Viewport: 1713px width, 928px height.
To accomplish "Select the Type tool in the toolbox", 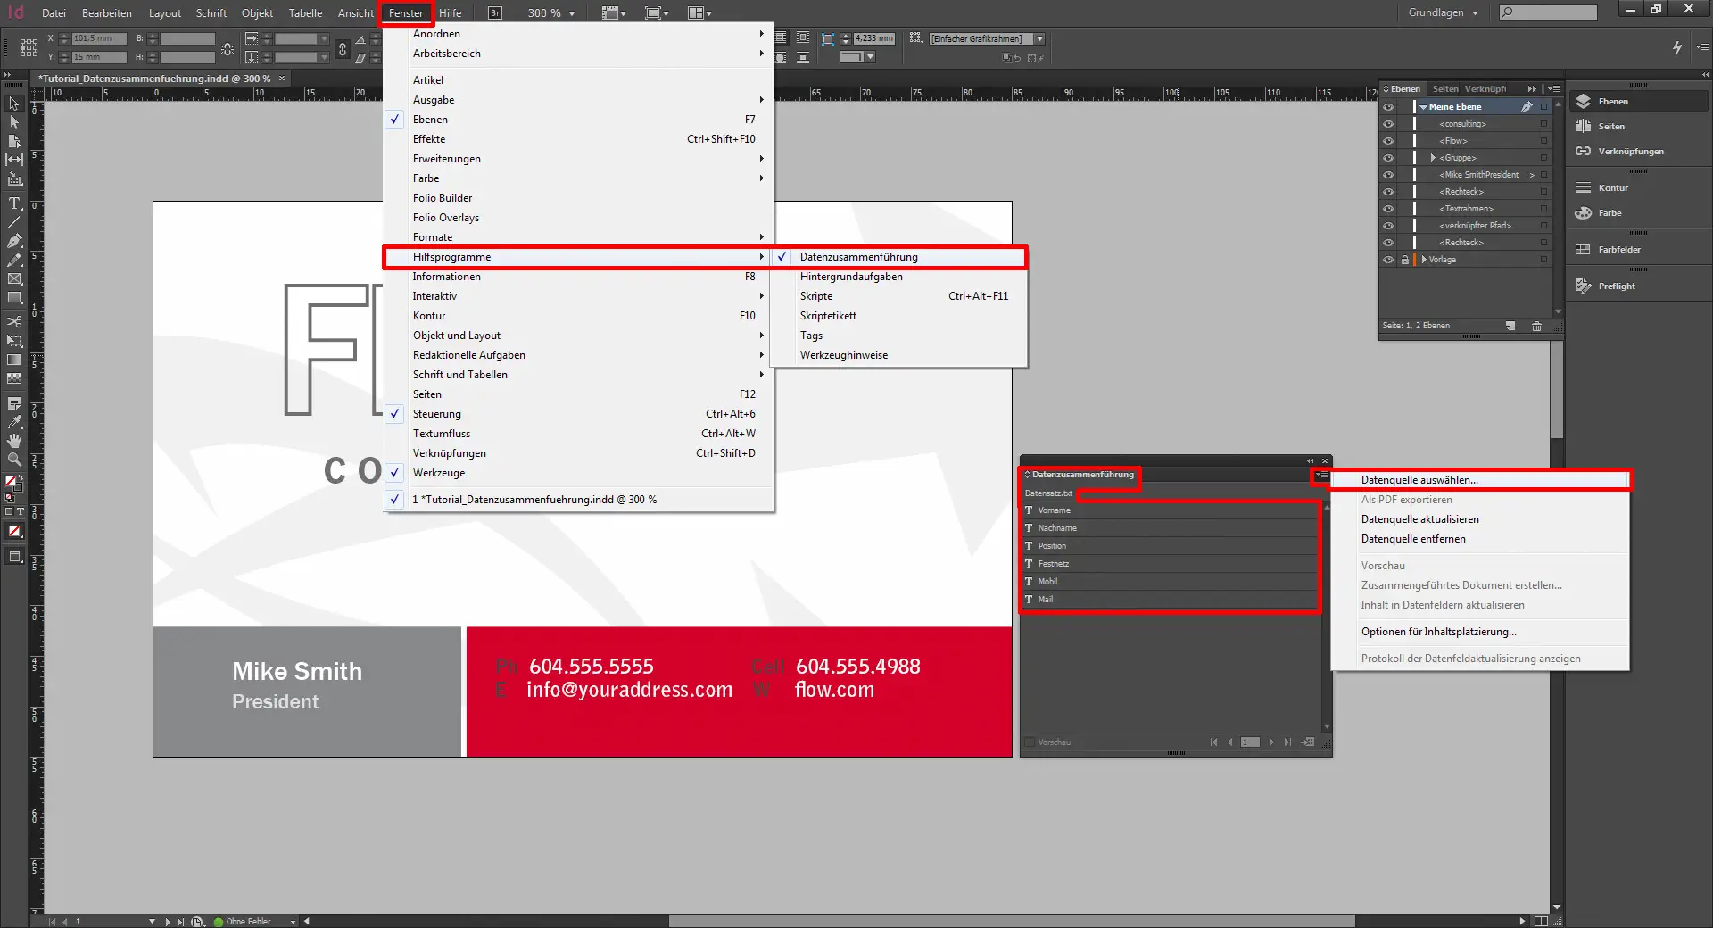I will [14, 203].
